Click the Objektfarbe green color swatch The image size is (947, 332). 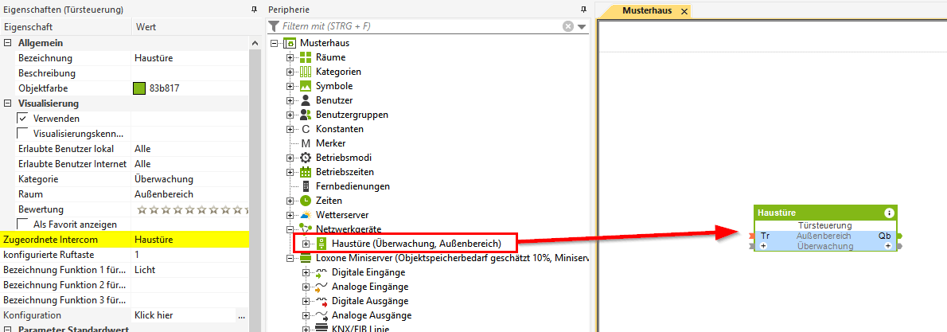(x=139, y=88)
